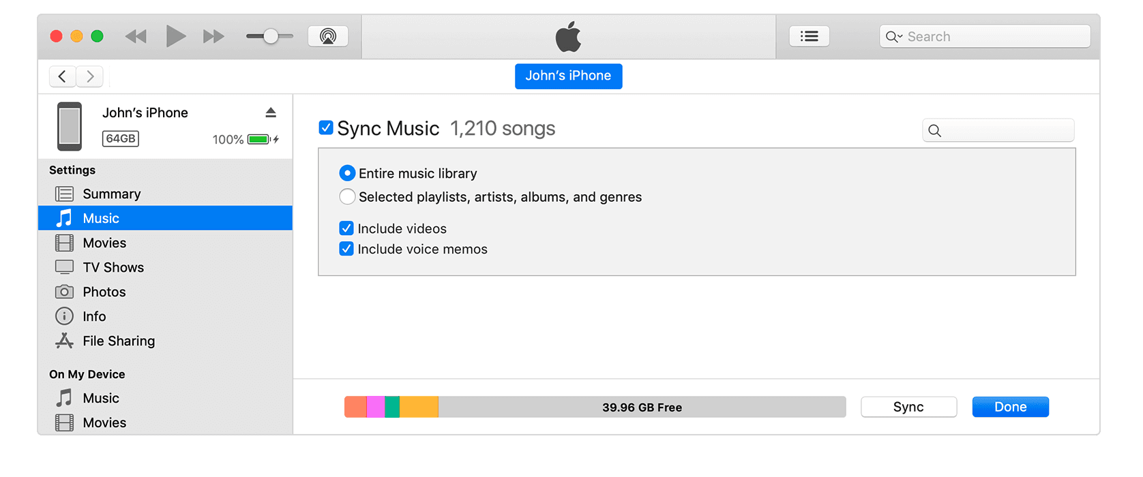Uncheck the Sync Music checkbox

[x=326, y=127]
